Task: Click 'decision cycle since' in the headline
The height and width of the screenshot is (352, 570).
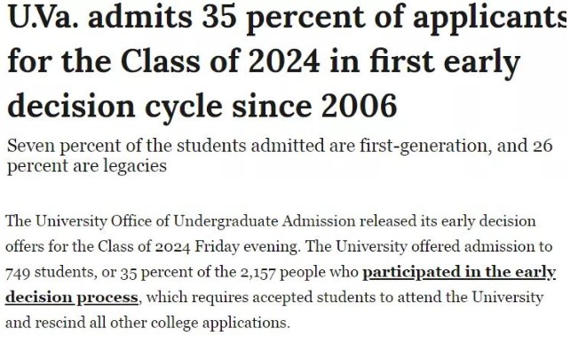Action: [162, 106]
